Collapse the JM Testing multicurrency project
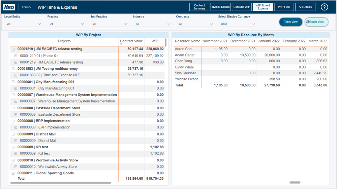 (x=13, y=69)
